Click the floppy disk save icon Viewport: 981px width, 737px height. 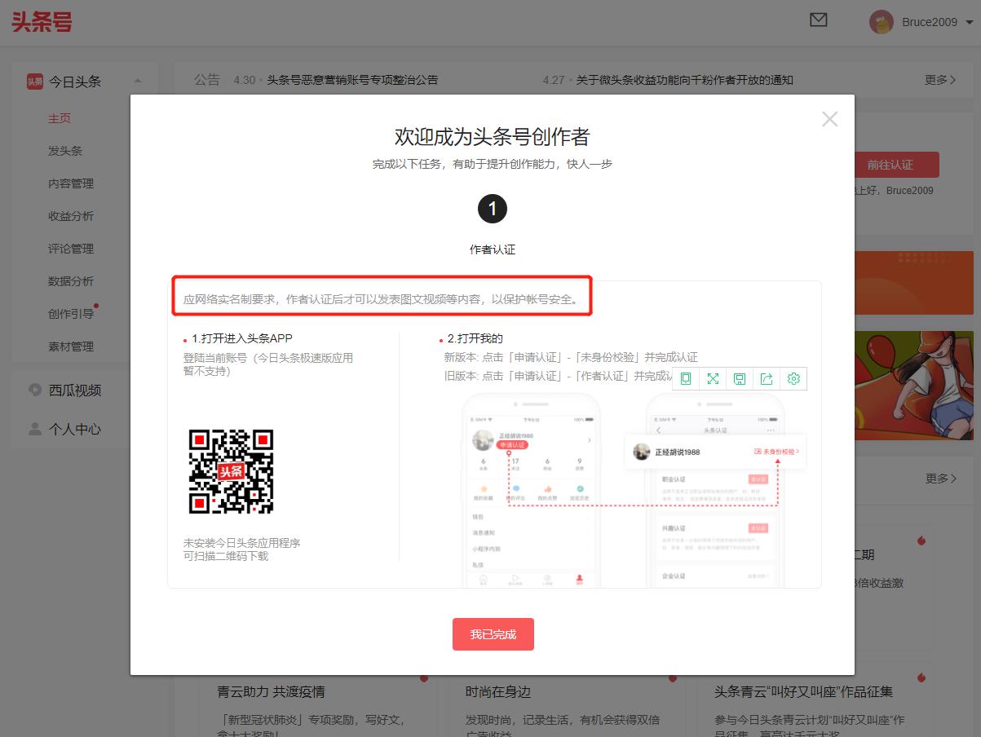(740, 378)
